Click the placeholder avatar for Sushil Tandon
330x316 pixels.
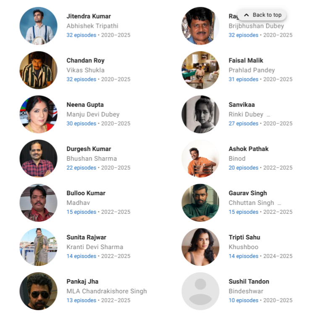point(200,291)
